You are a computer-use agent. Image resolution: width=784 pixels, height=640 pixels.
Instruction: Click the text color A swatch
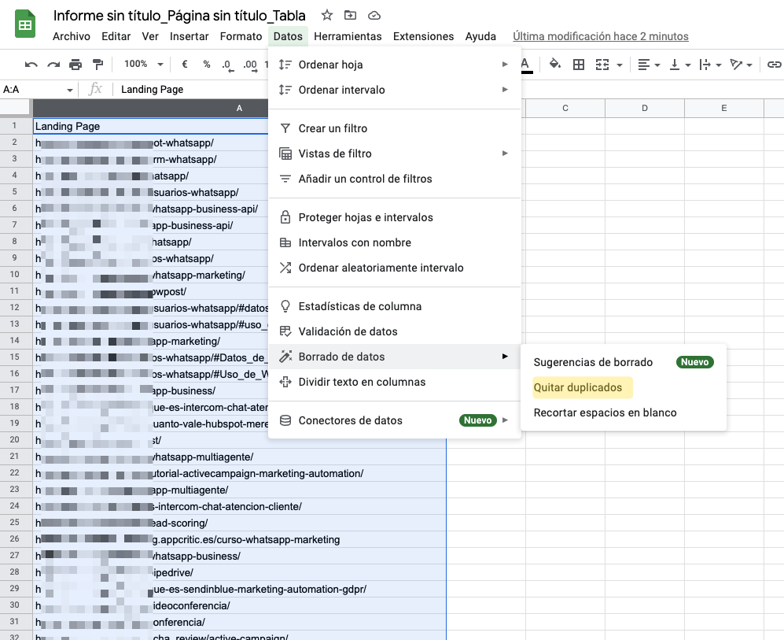525,65
